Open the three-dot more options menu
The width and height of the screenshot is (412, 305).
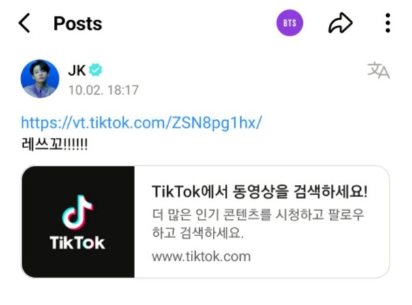tap(388, 23)
